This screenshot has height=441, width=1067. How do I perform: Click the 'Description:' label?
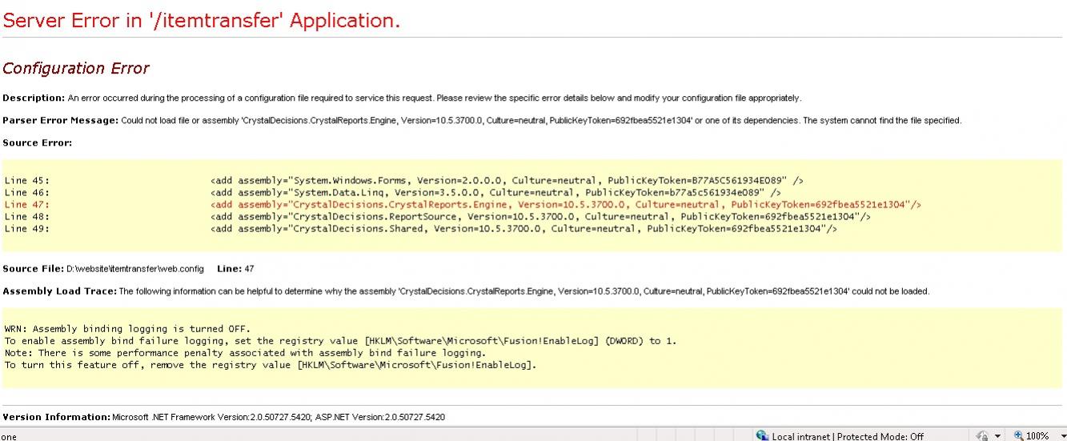34,98
